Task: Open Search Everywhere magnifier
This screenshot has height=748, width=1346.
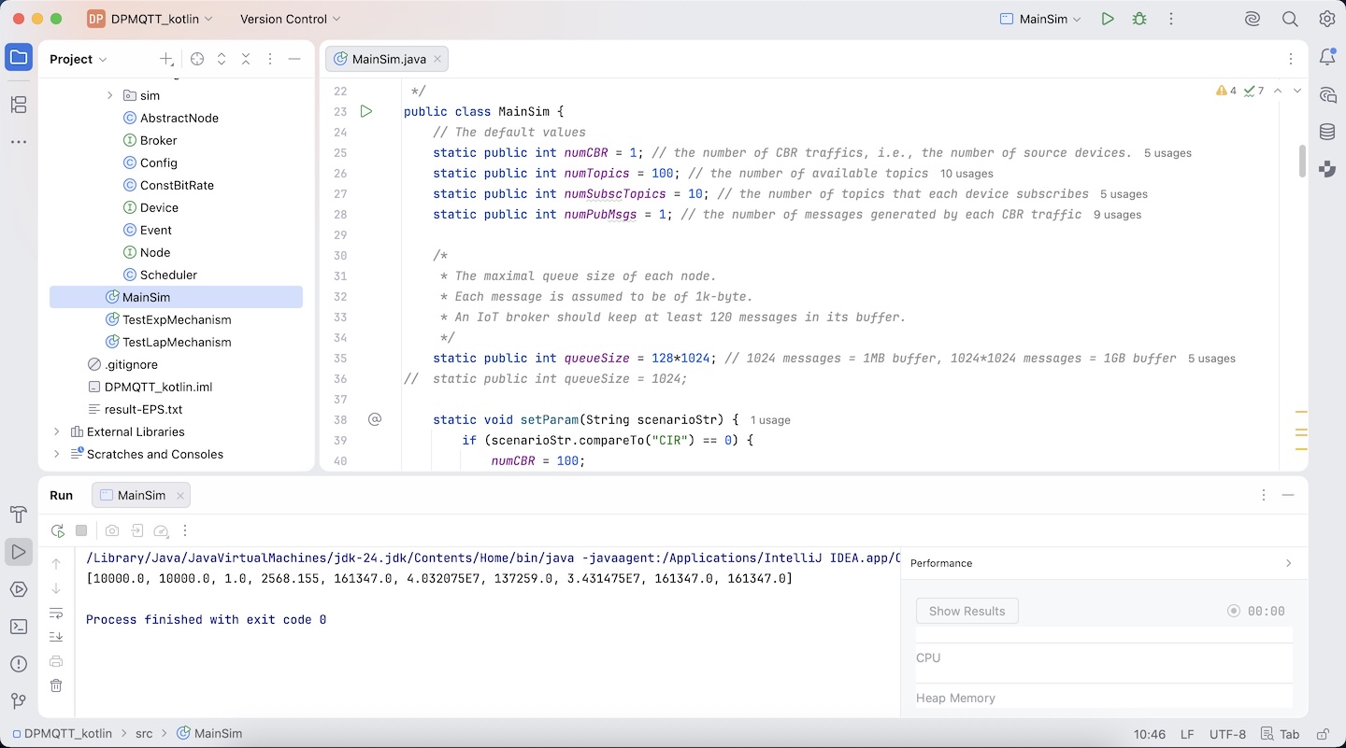Action: 1290,19
